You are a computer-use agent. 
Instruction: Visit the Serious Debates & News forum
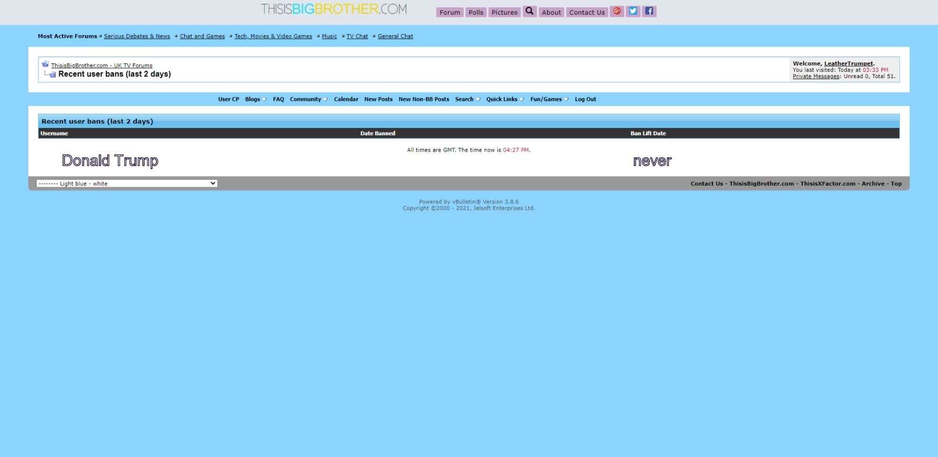(137, 36)
